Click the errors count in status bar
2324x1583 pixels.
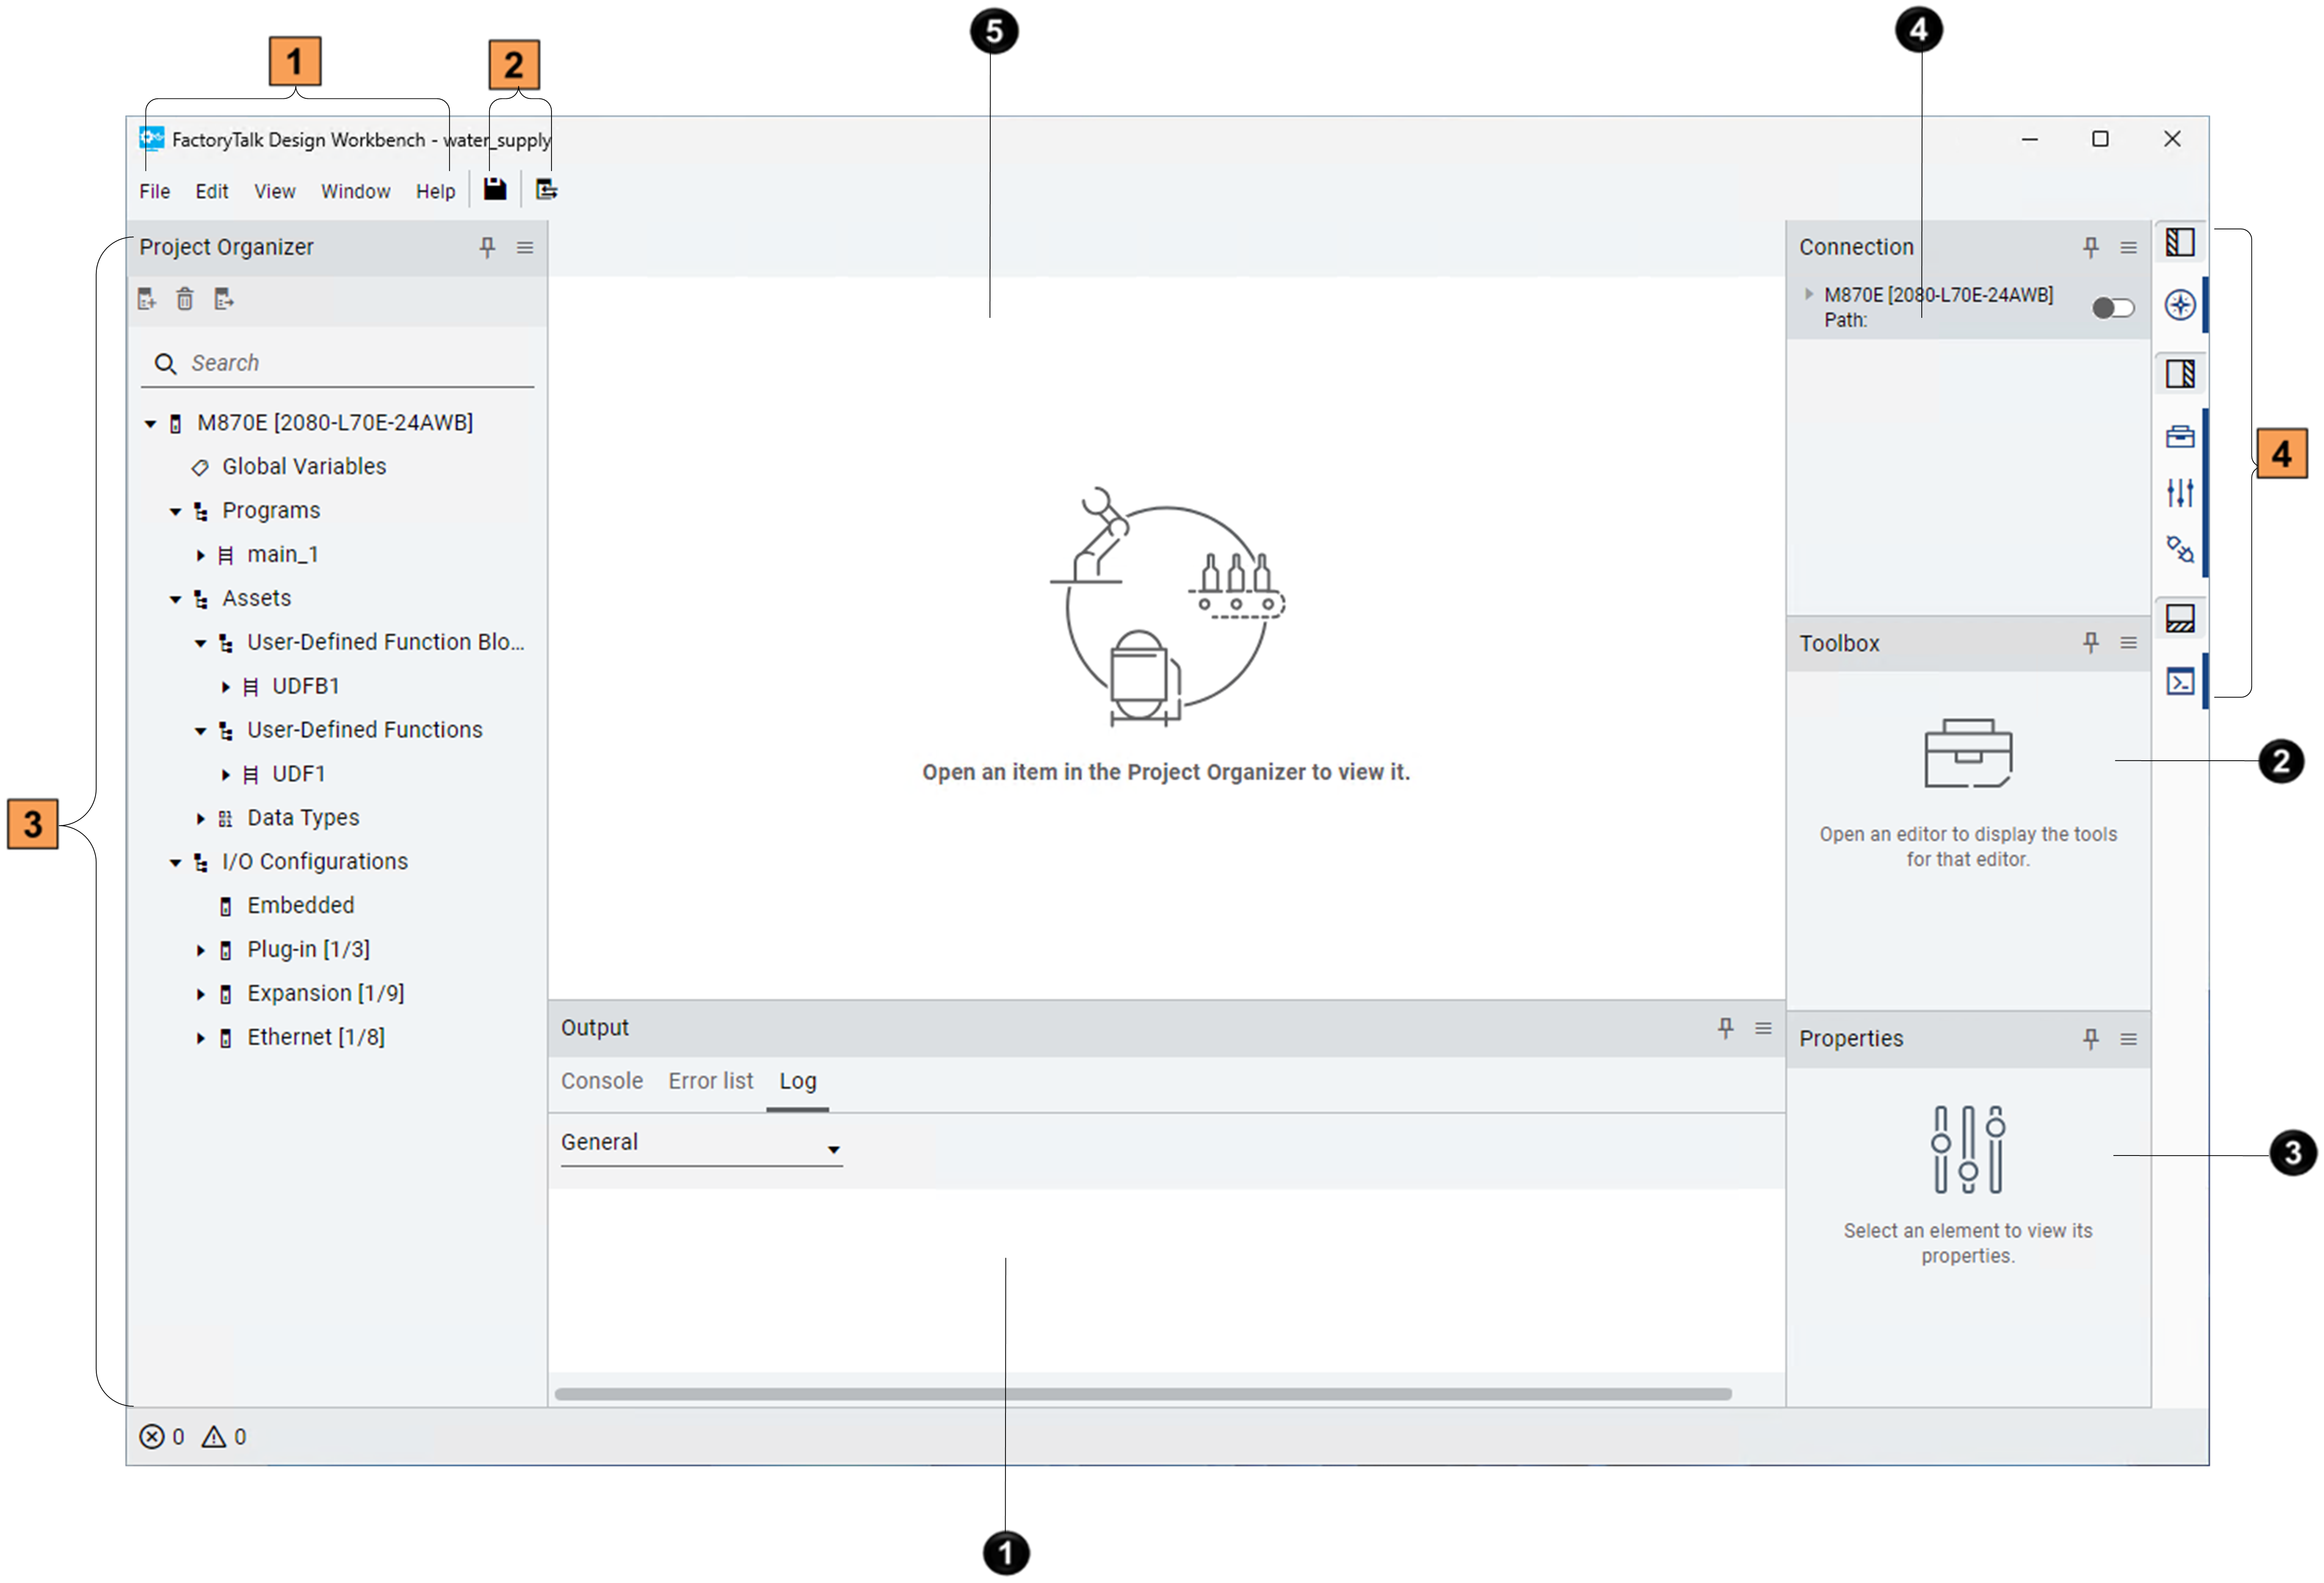(x=162, y=1437)
